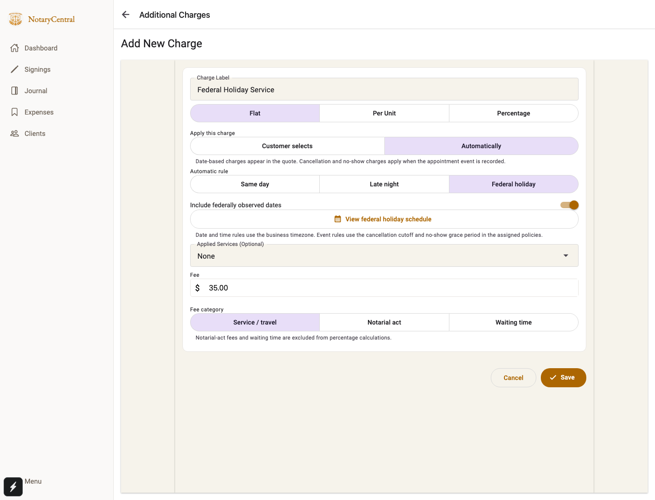Click the Additional Charges header title
The image size is (655, 500).
pyautogui.click(x=175, y=15)
